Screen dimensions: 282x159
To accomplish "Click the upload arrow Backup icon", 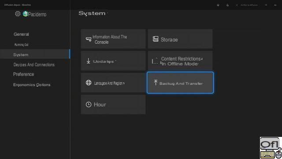I will [x=156, y=83].
